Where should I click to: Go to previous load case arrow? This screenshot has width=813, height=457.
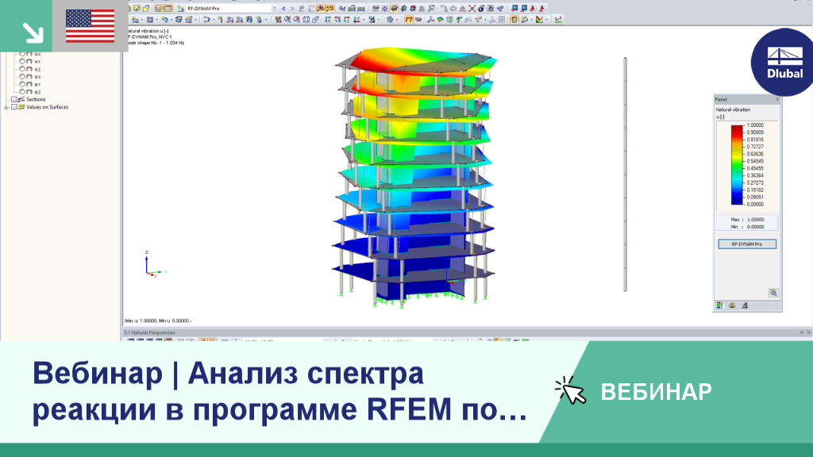click(283, 8)
